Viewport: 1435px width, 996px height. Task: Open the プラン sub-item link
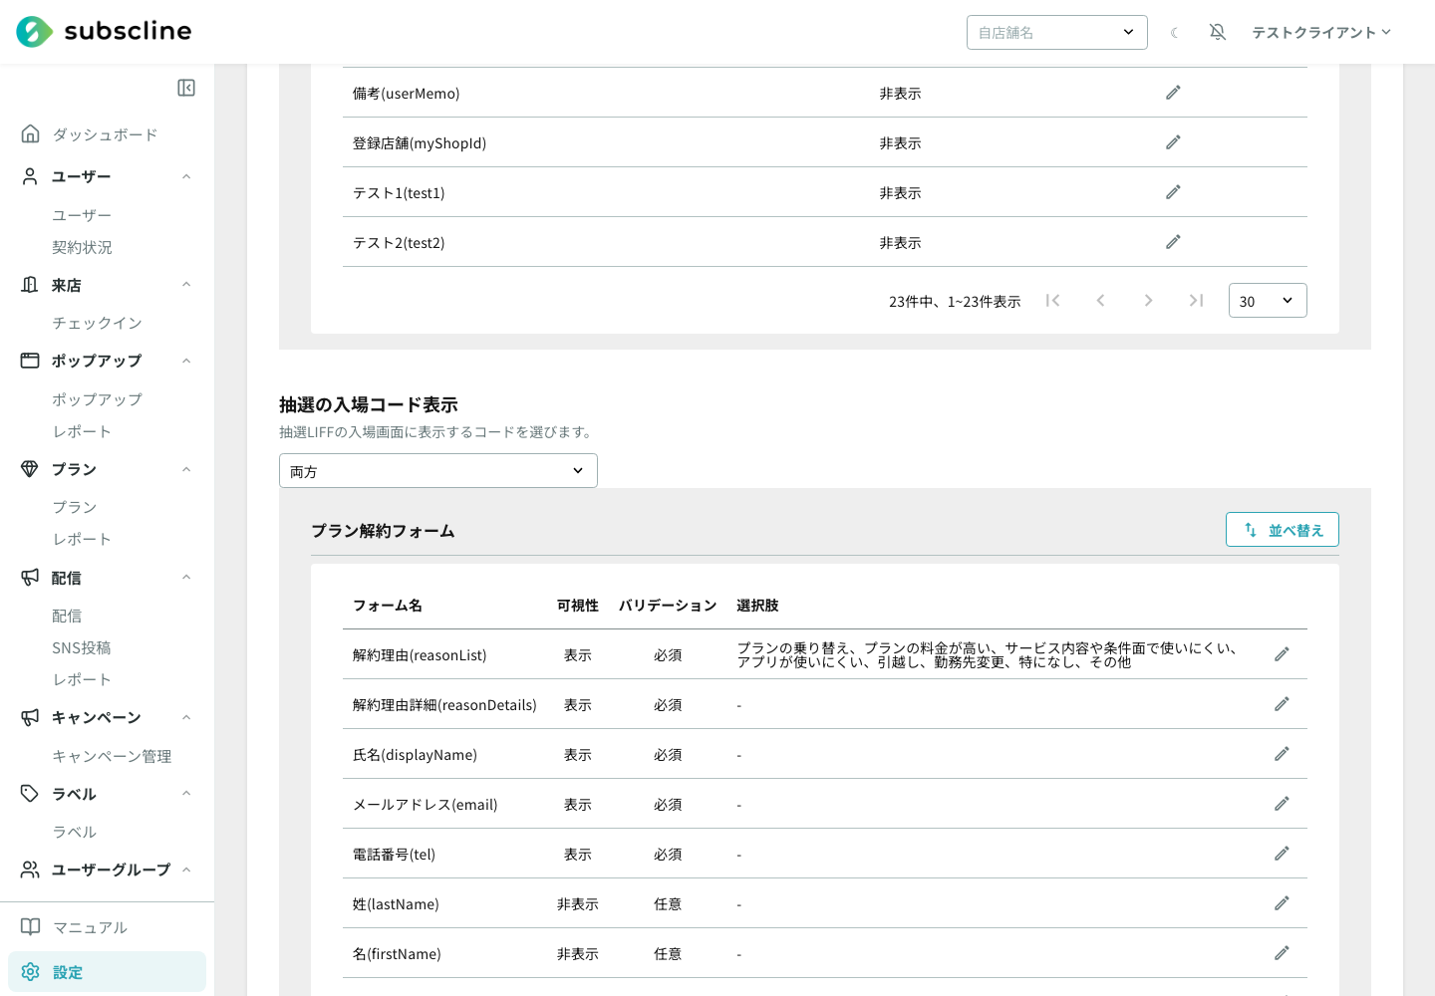point(75,507)
